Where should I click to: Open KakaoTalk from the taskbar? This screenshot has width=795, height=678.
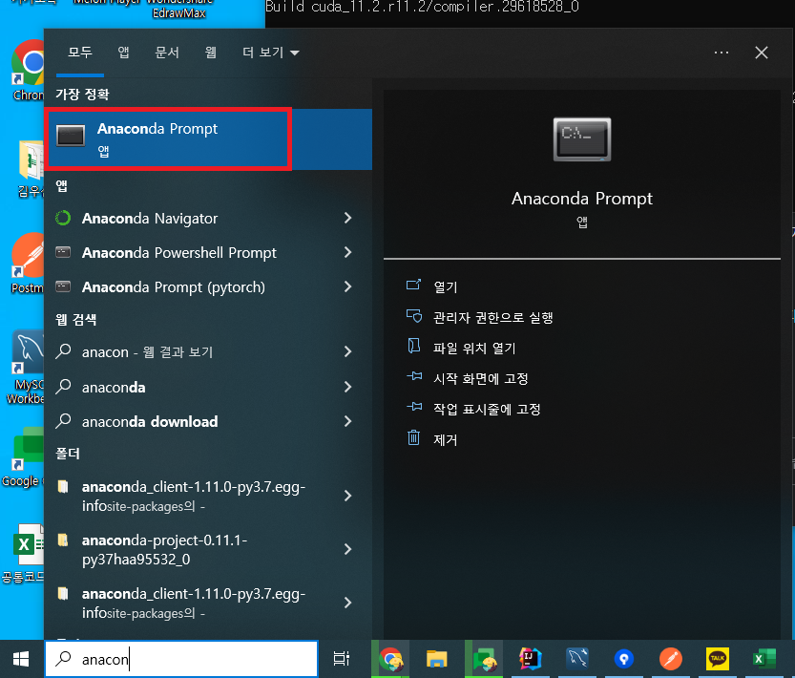(718, 659)
